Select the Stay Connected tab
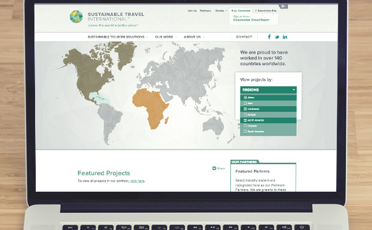The height and width of the screenshot is (230, 372). click(241, 11)
